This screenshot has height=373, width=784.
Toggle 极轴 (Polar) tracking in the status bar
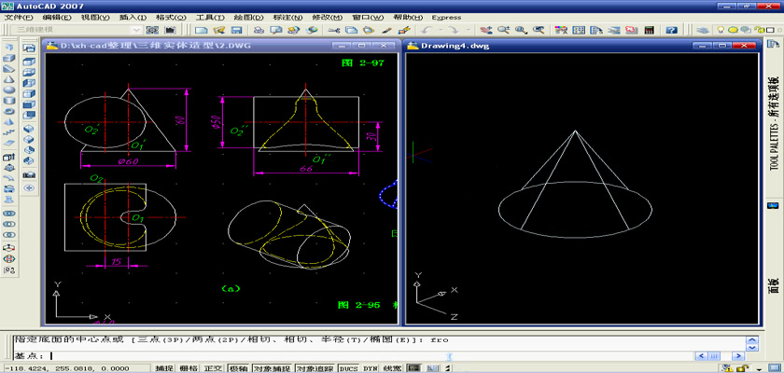click(x=239, y=368)
